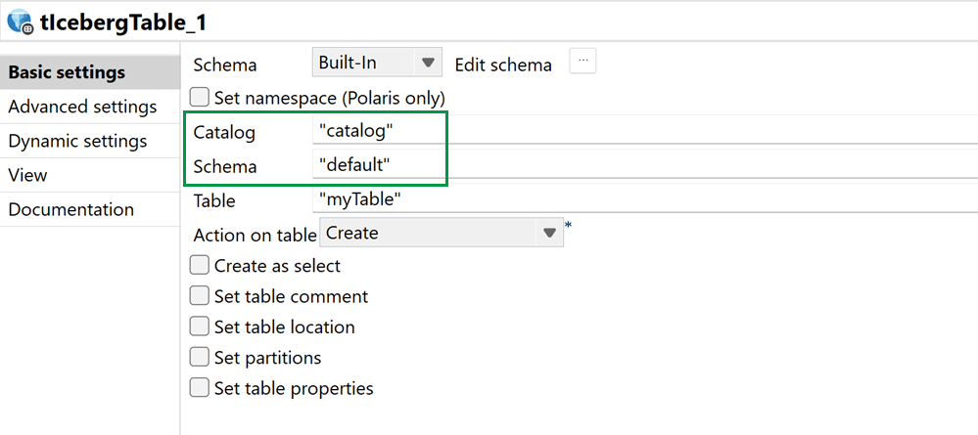Expand the Schema type dropdown arrow
Viewport: 978px width, 435px height.
(428, 64)
